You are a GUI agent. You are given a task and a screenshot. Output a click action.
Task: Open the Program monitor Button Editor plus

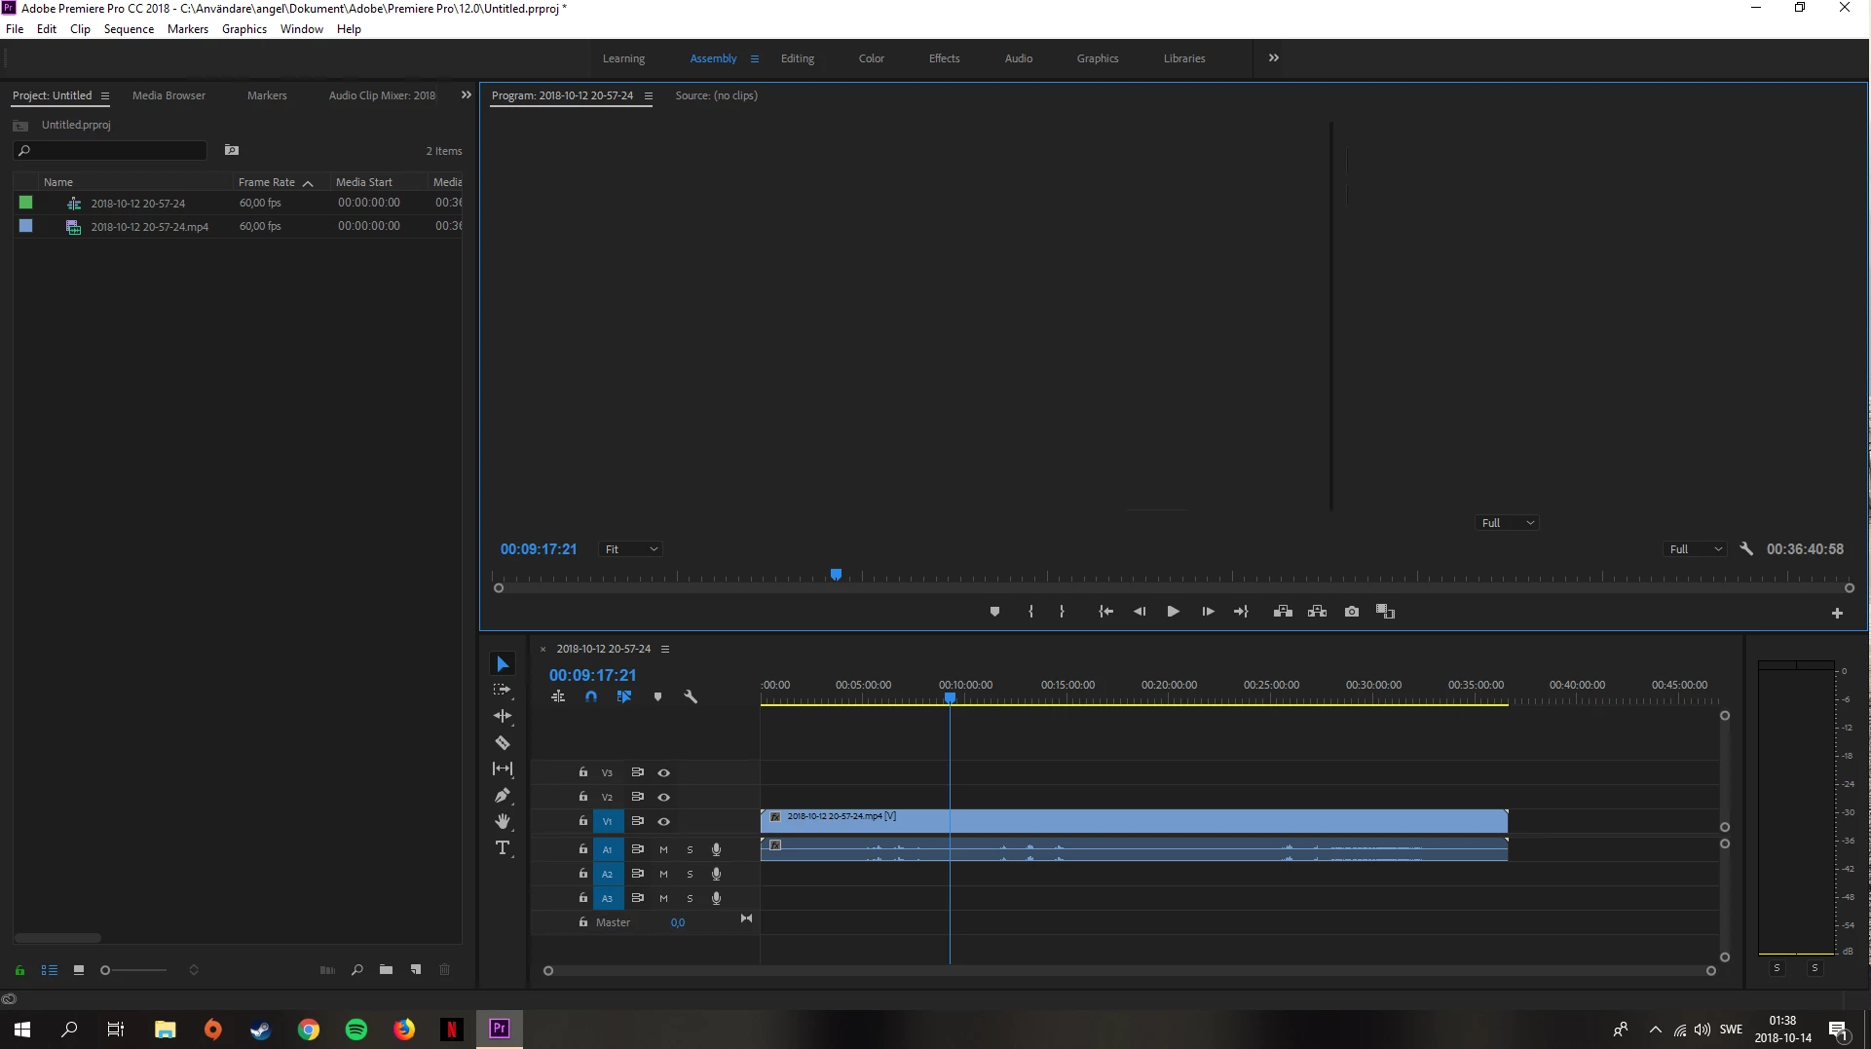coord(1837,613)
